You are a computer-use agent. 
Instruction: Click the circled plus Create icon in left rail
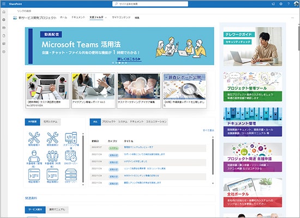pyautogui.click(x=4, y=52)
